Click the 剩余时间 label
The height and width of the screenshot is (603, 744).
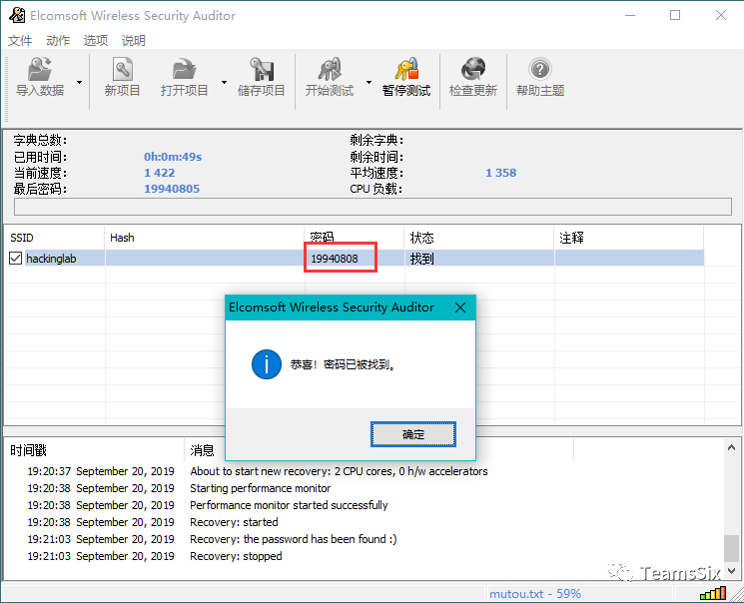coord(376,157)
